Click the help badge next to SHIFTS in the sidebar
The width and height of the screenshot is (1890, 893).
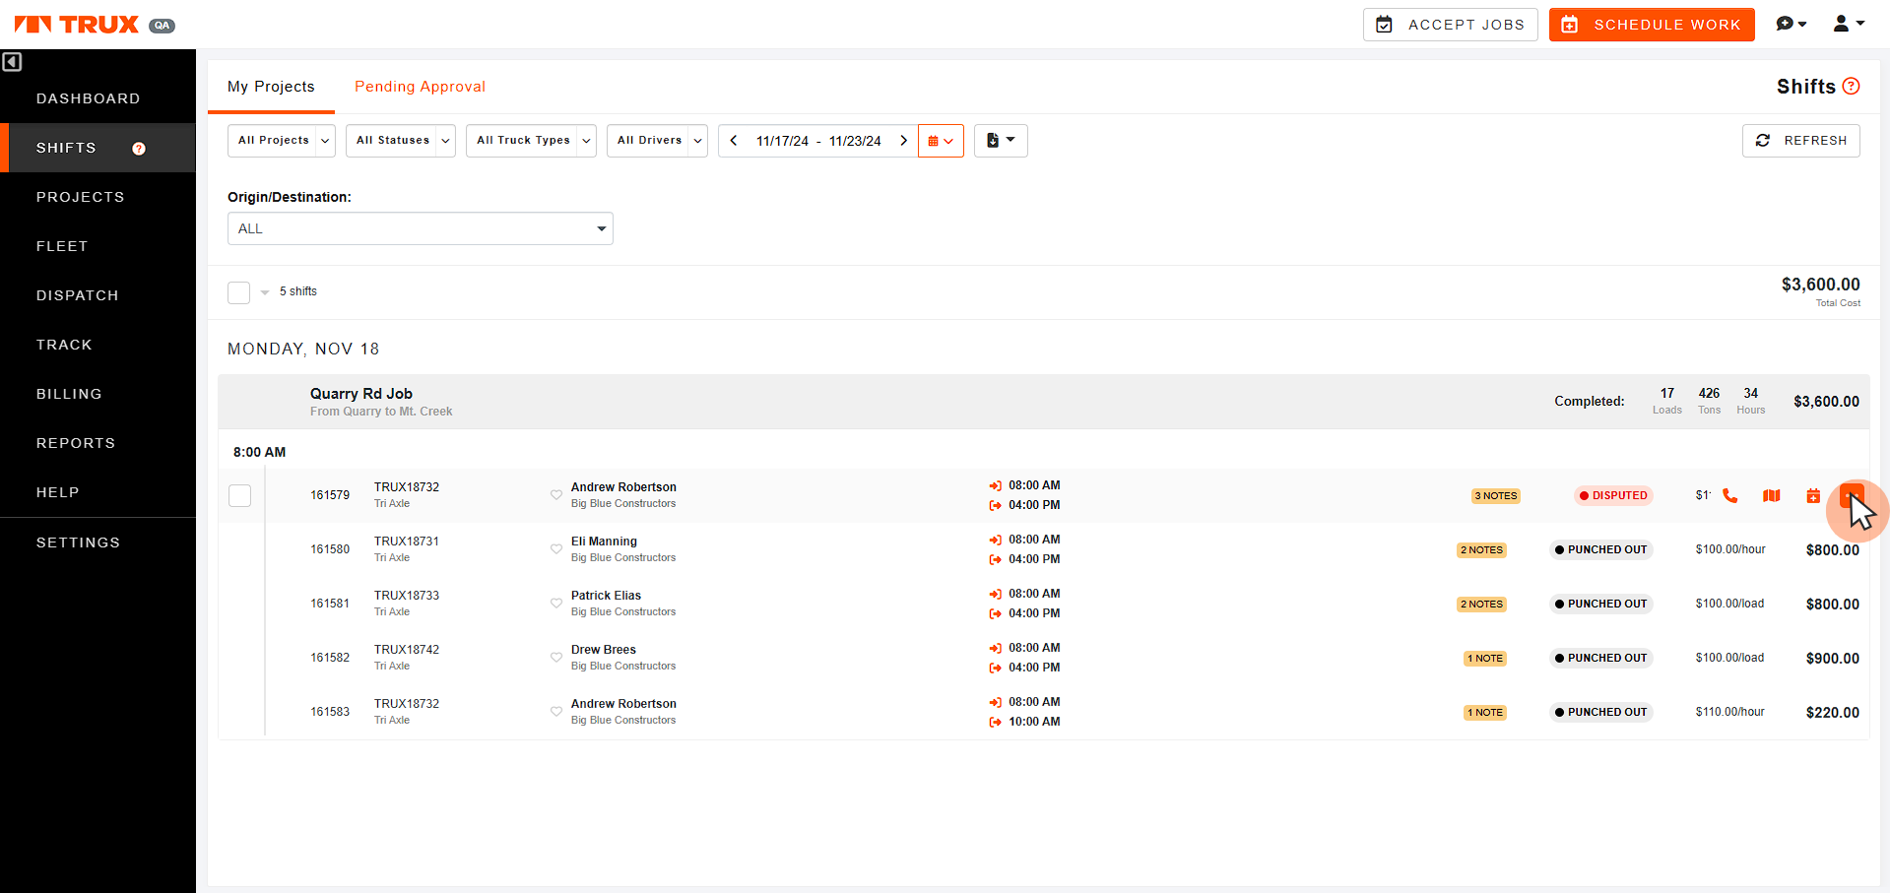point(139,149)
